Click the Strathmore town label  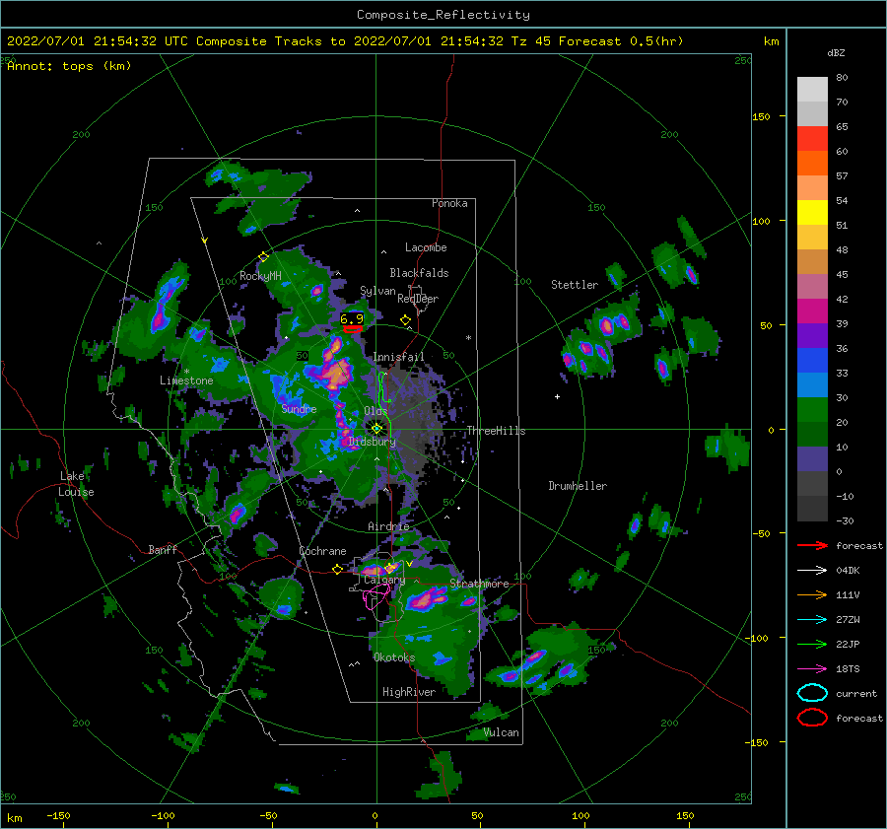(479, 584)
